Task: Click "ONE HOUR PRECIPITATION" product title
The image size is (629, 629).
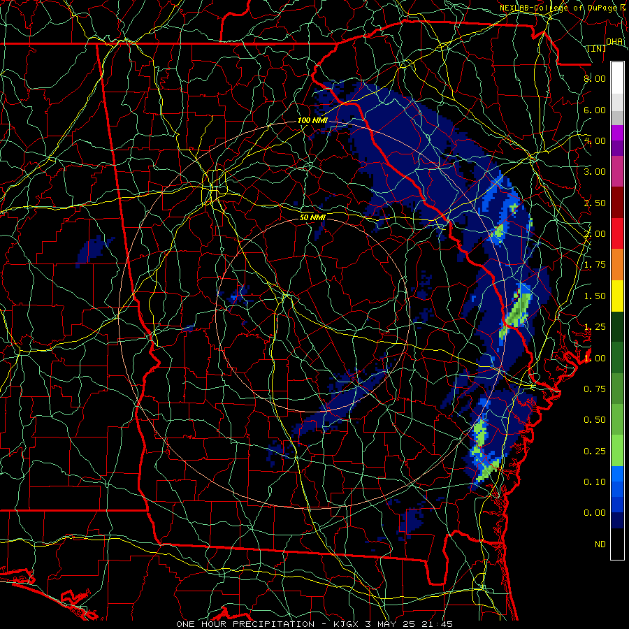Action: pyautogui.click(x=245, y=624)
